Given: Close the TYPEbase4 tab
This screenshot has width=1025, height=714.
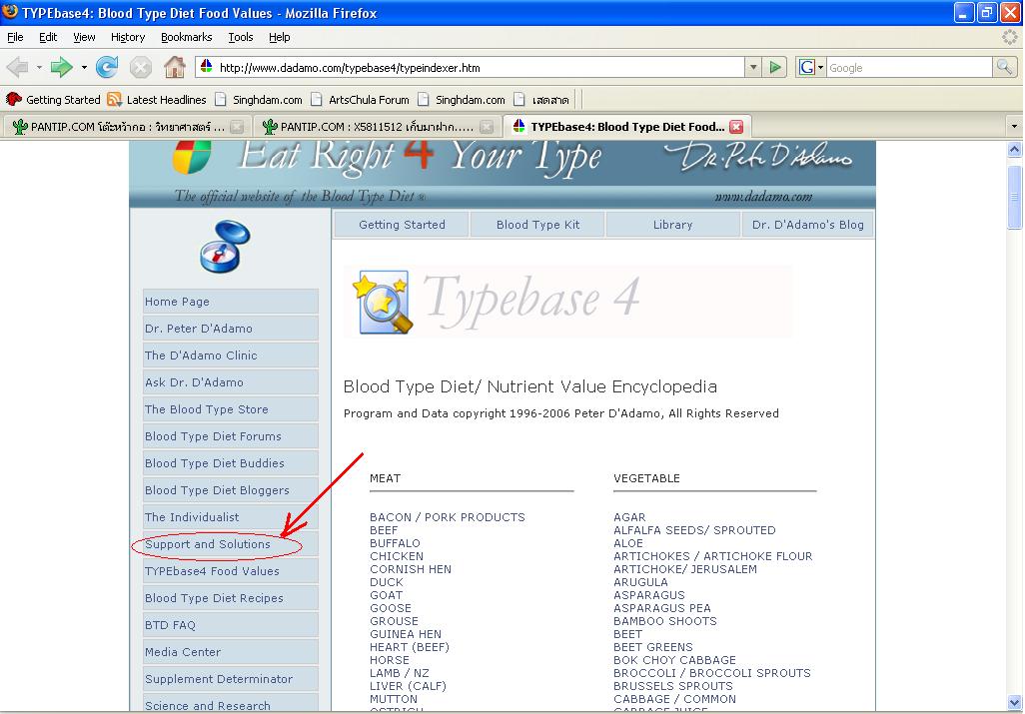Looking at the screenshot, I should coord(736,127).
